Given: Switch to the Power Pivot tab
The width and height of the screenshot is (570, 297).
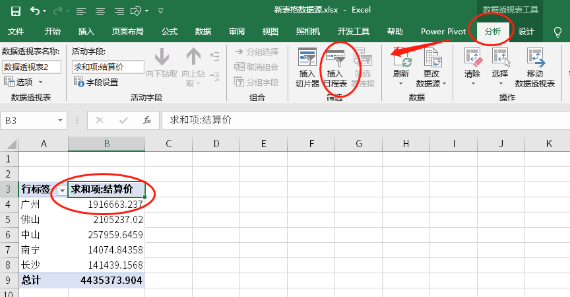Looking at the screenshot, I should [x=443, y=32].
